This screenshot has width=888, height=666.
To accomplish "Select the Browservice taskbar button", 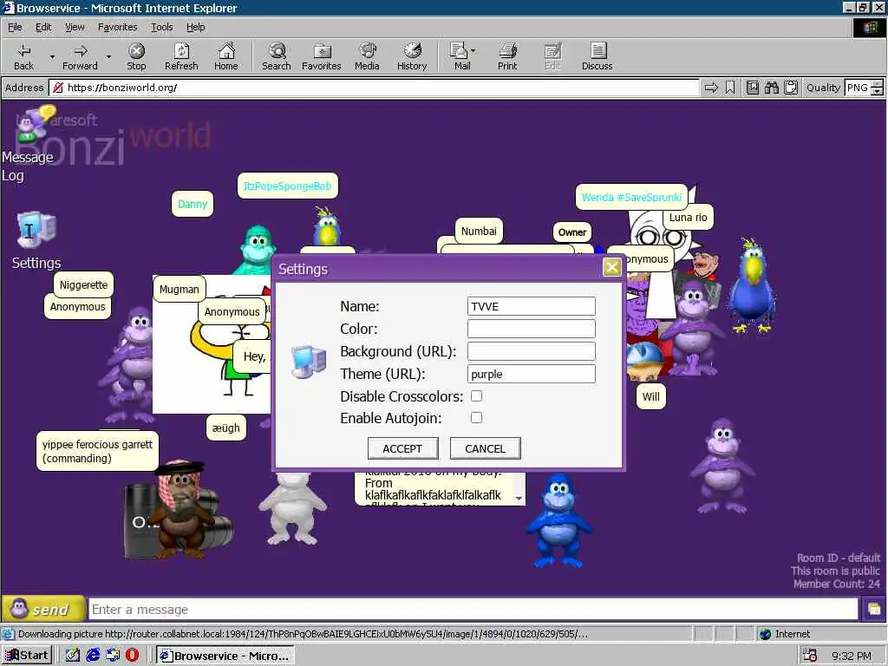I will click(225, 656).
